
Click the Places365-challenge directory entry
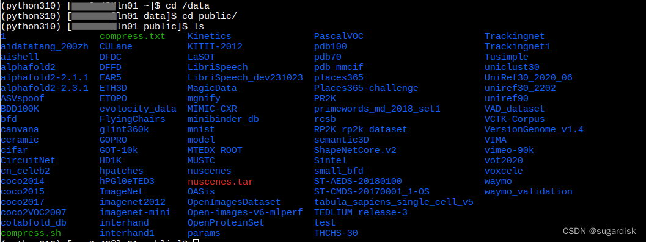(x=366, y=88)
